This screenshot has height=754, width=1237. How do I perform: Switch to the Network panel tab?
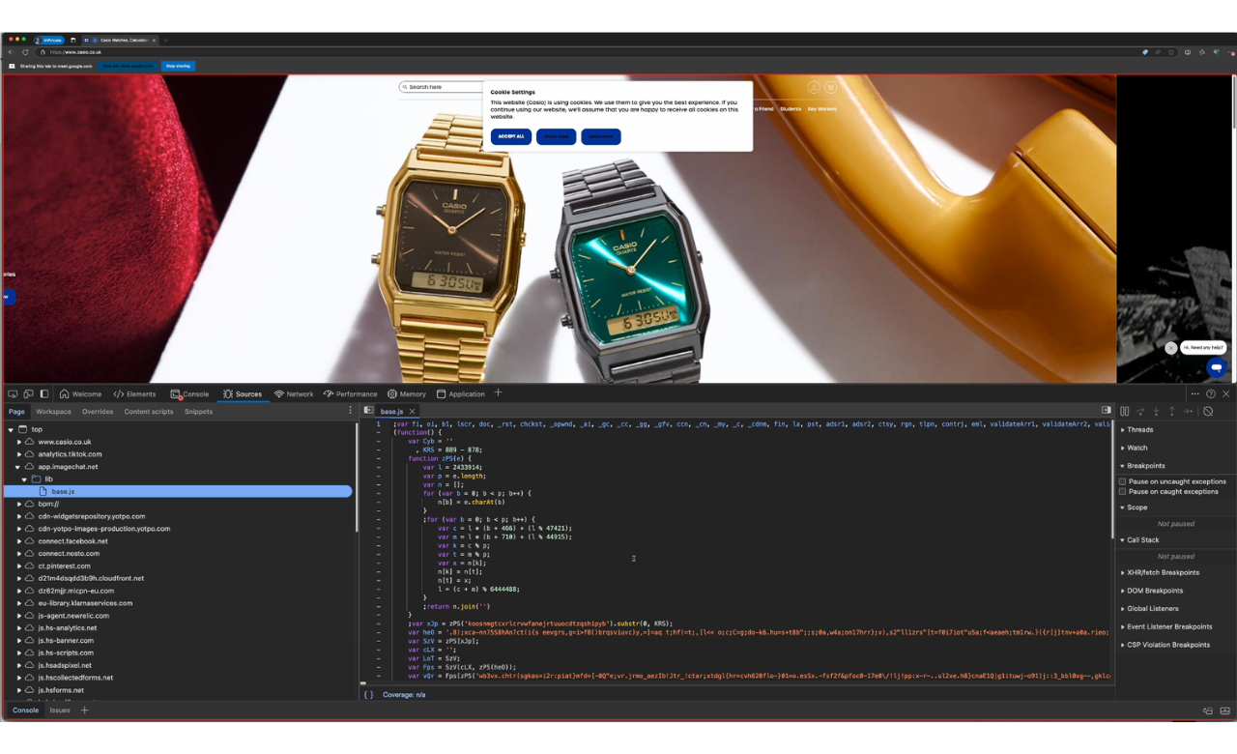click(294, 394)
